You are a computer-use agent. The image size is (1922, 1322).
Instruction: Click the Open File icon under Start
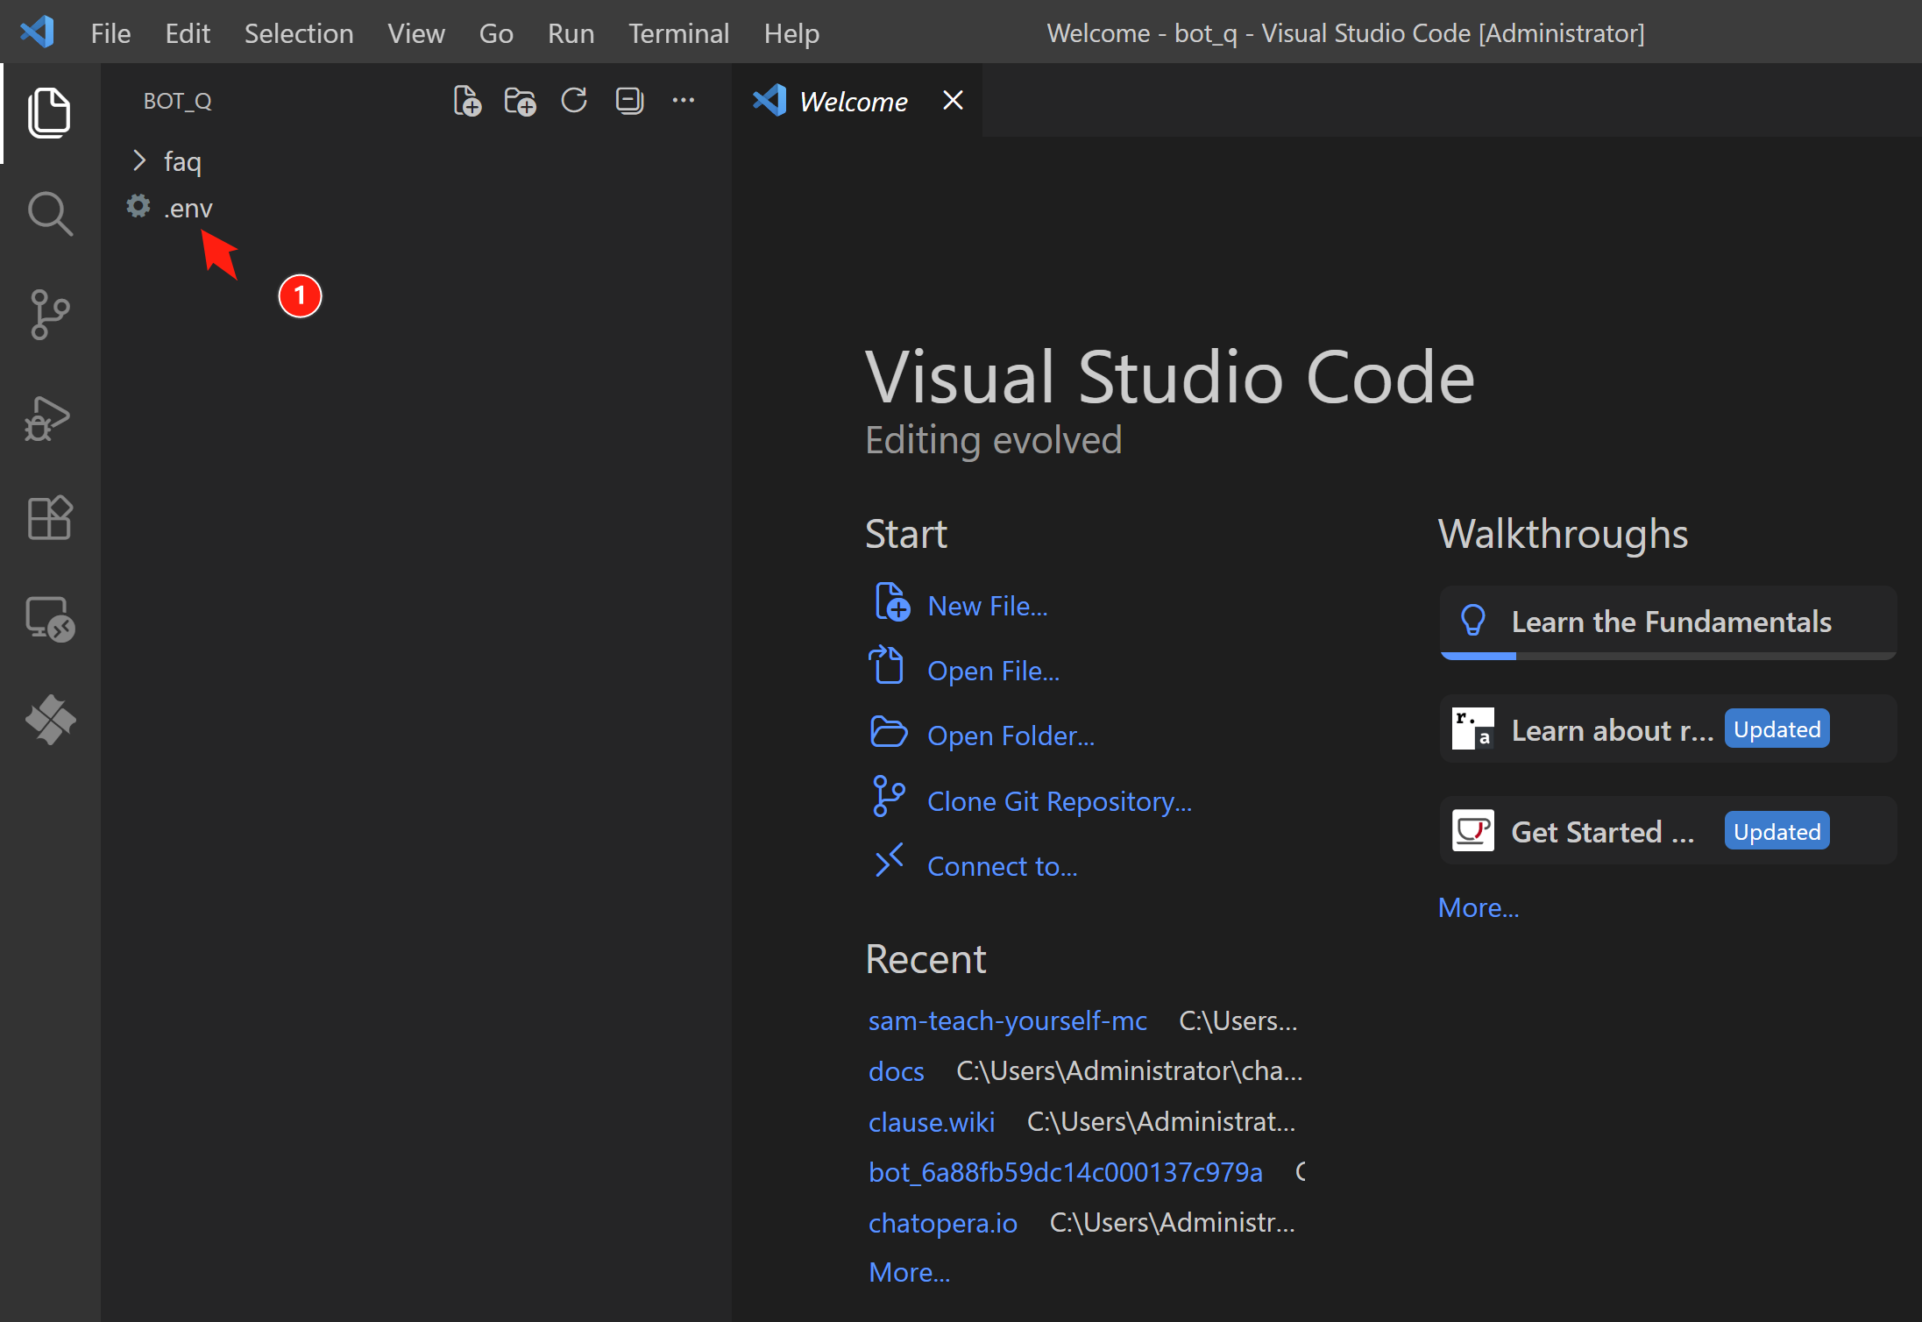(886, 665)
